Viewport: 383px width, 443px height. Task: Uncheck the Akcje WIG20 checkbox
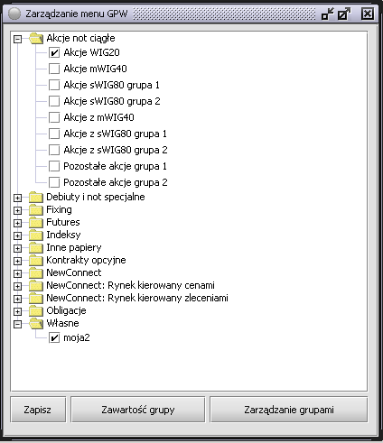54,53
